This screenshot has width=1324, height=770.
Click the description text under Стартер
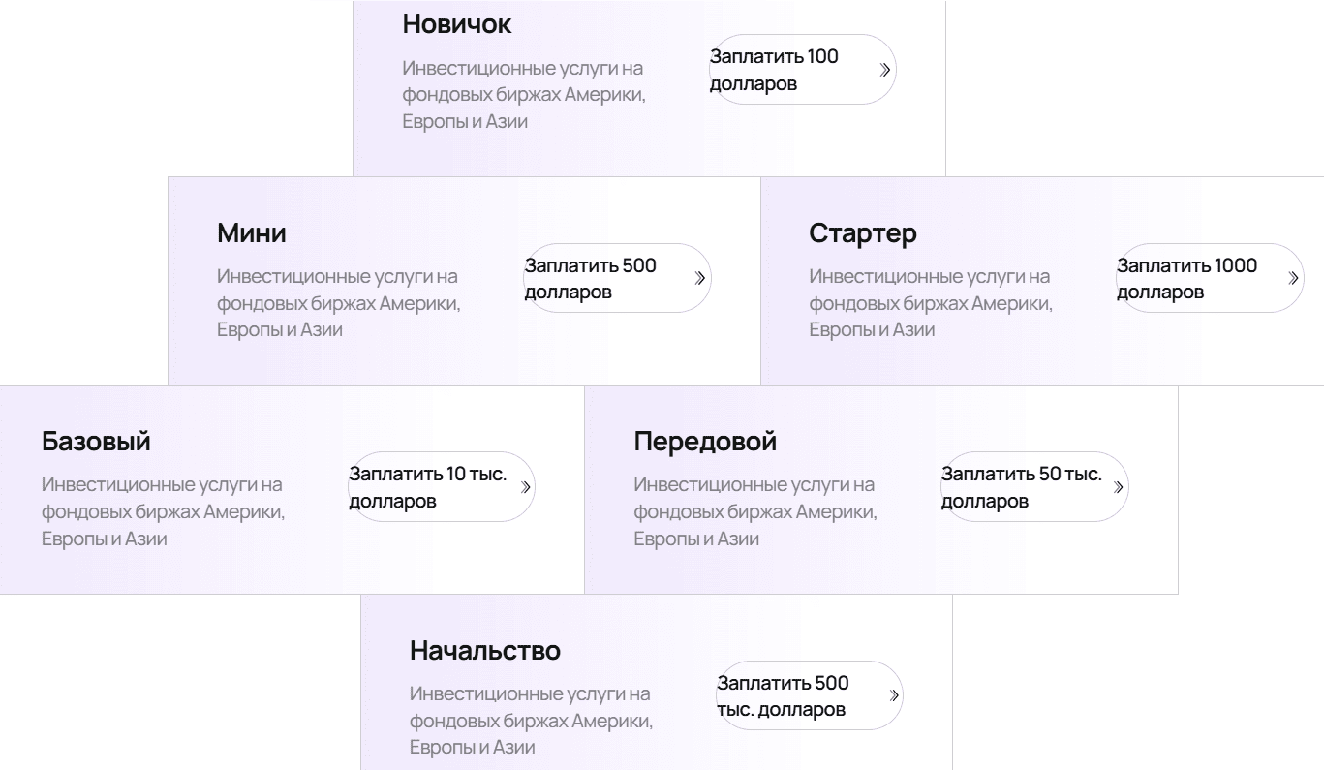pos(930,303)
